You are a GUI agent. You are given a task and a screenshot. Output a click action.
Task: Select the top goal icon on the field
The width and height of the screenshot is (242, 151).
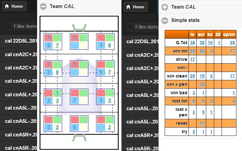[79, 27]
